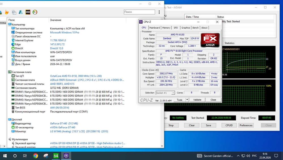Click the AMD FX processor logo

coord(210,40)
